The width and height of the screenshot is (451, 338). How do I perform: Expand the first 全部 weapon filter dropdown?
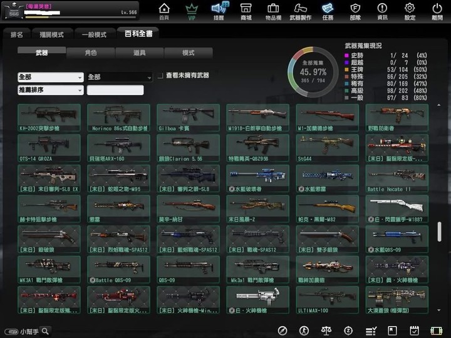(50, 77)
